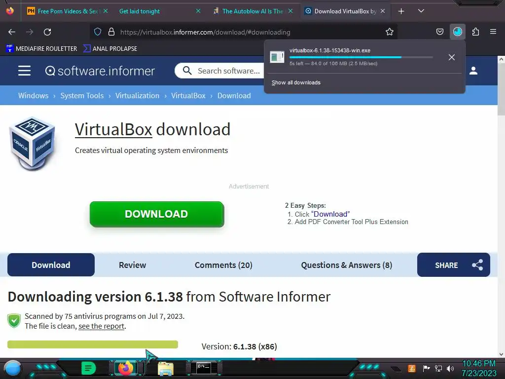
Task: Go to the System Tools breadcrumb
Action: point(82,95)
